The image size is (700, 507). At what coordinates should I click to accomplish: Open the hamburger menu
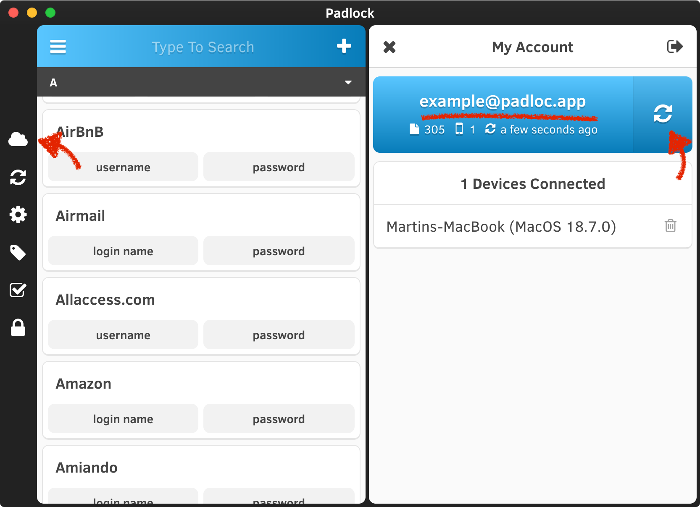pos(58,47)
